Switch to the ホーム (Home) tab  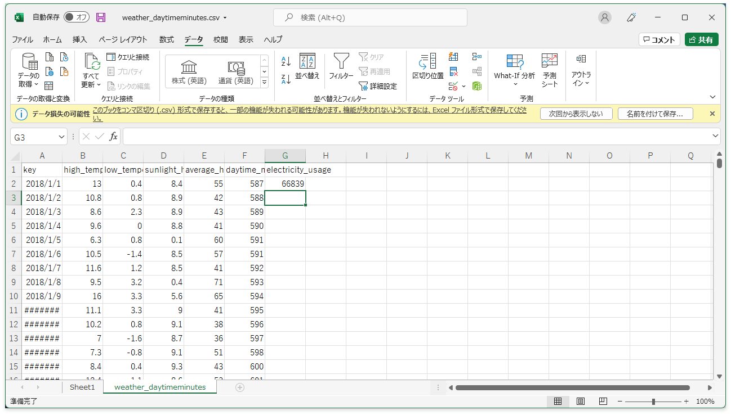click(52, 40)
